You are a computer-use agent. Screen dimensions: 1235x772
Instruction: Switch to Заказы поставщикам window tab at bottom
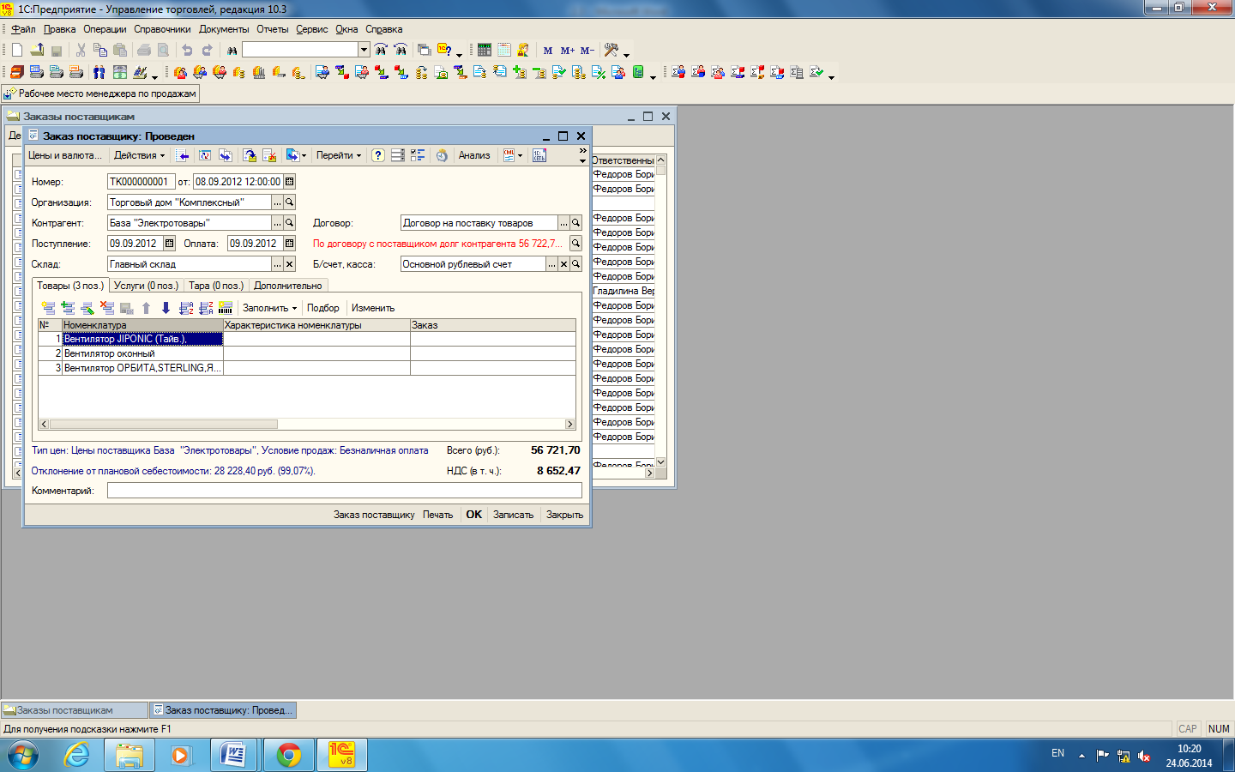(74, 710)
